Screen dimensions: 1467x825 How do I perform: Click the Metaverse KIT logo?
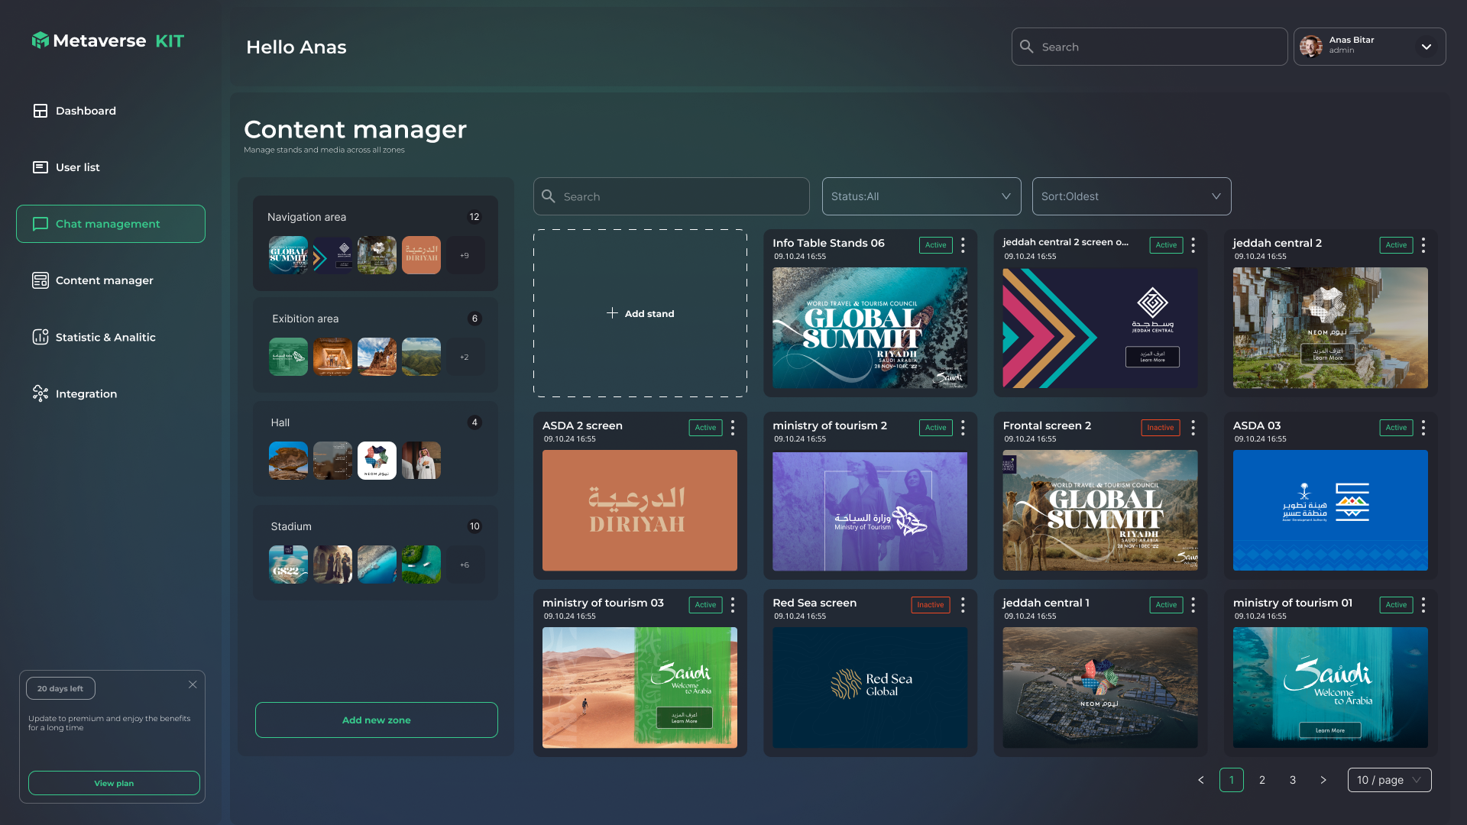[108, 40]
